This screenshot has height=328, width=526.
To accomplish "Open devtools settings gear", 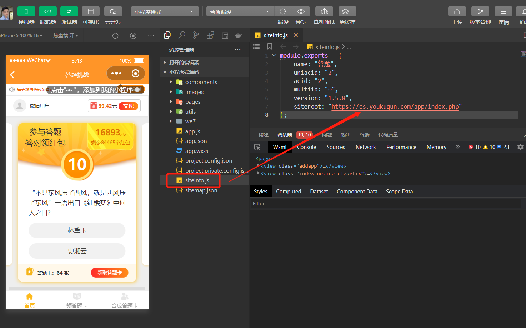I will pos(521,147).
